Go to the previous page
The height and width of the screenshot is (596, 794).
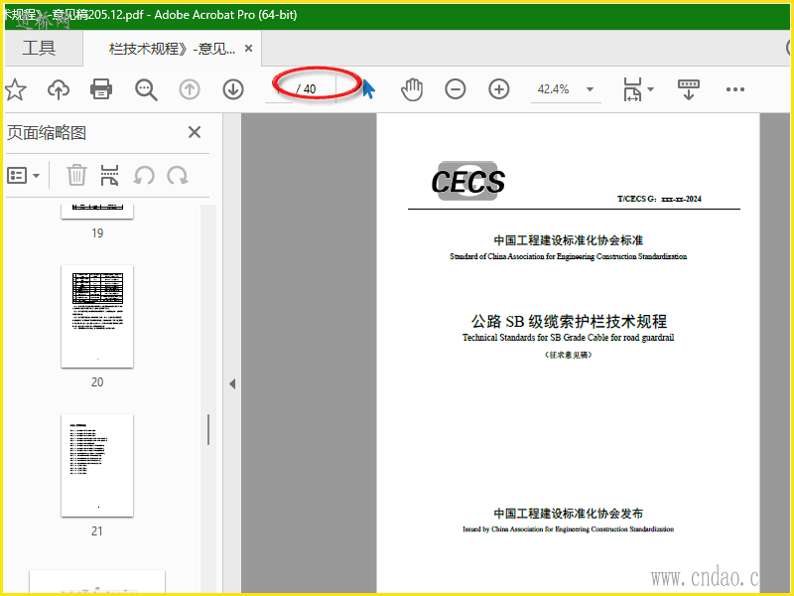point(190,89)
